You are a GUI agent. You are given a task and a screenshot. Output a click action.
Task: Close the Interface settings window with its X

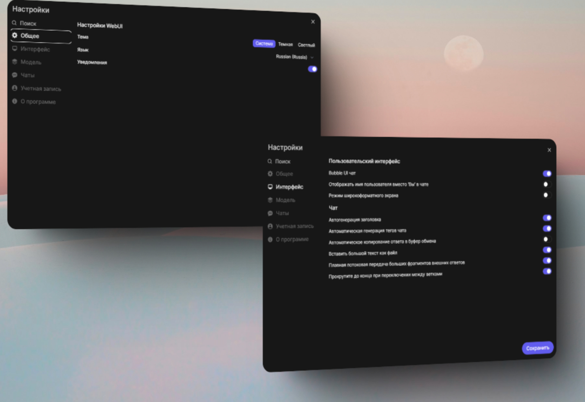point(549,150)
